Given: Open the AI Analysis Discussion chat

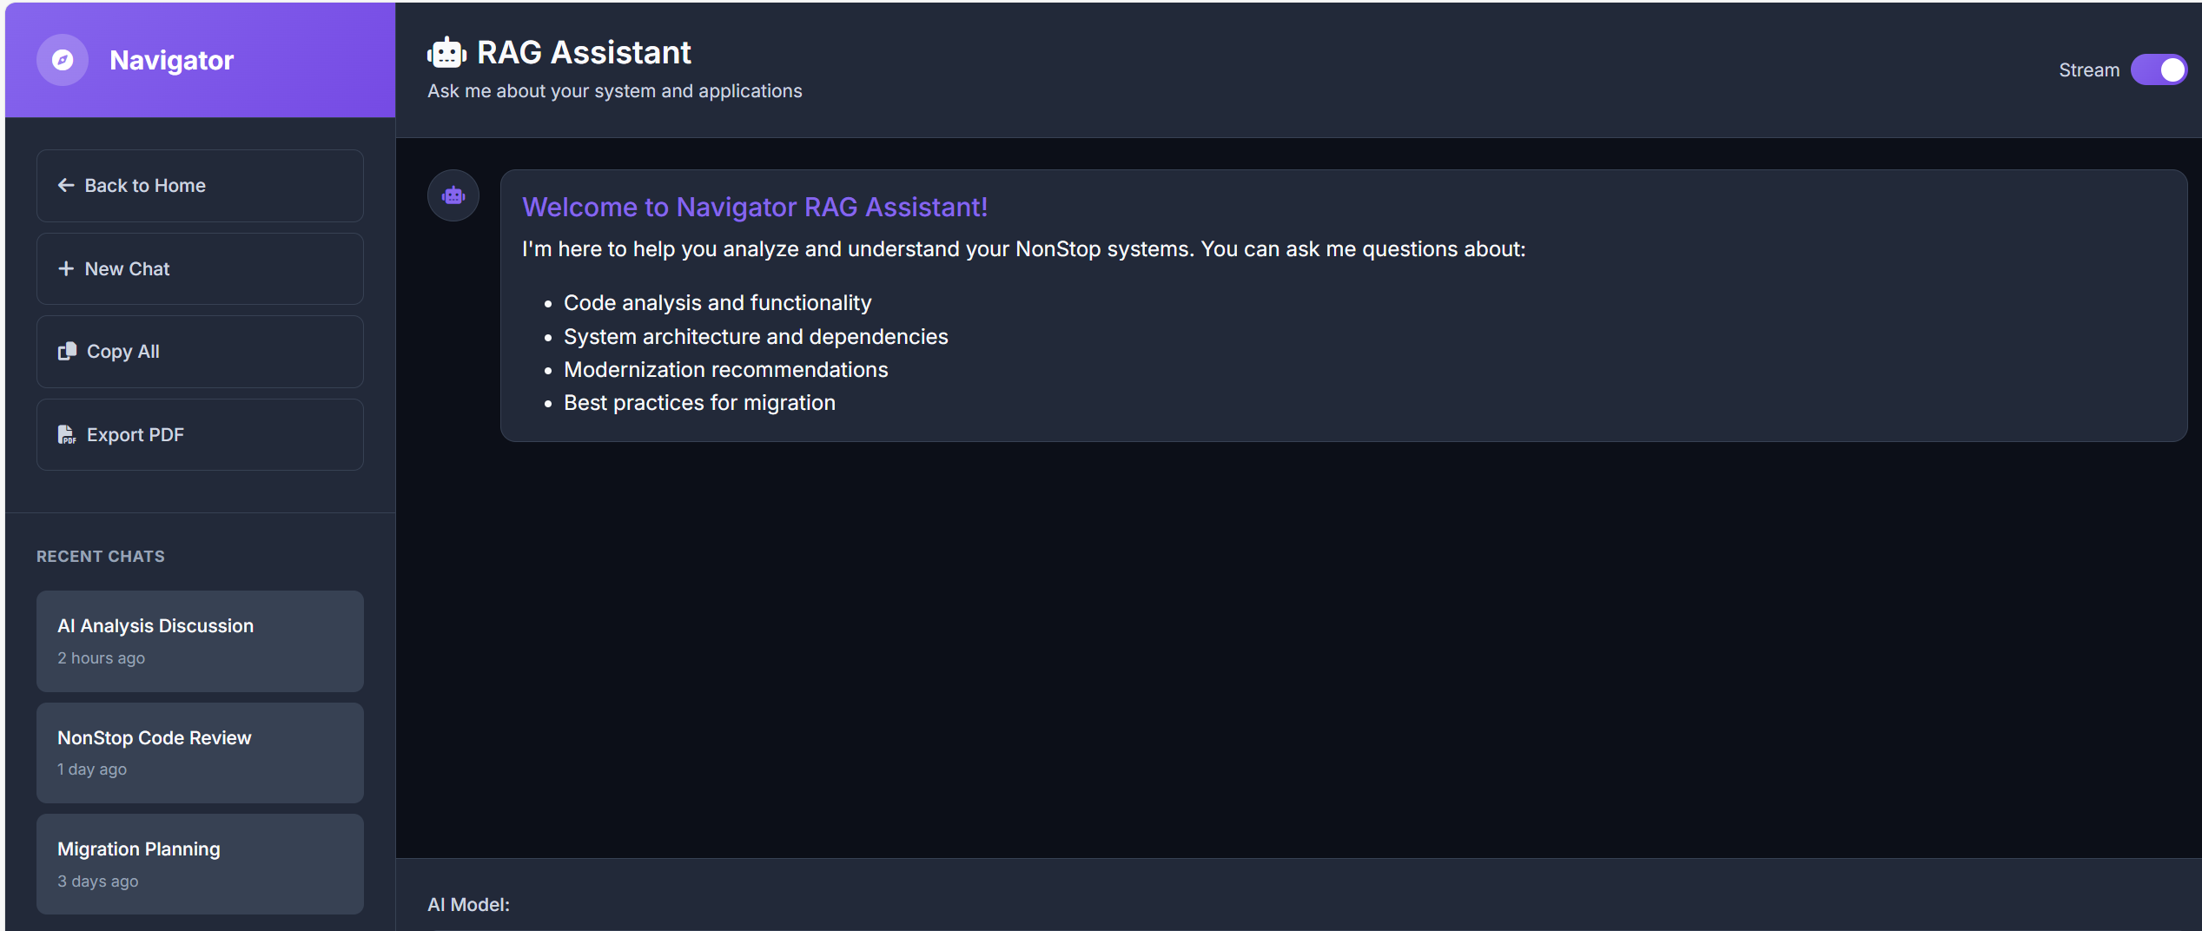Looking at the screenshot, I should pos(199,640).
